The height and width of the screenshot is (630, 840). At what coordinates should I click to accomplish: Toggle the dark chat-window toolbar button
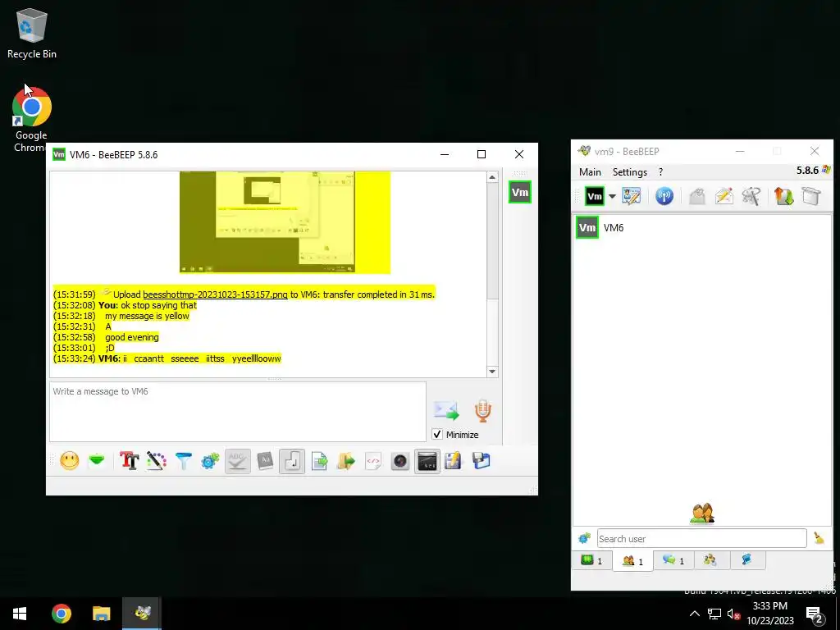(427, 461)
